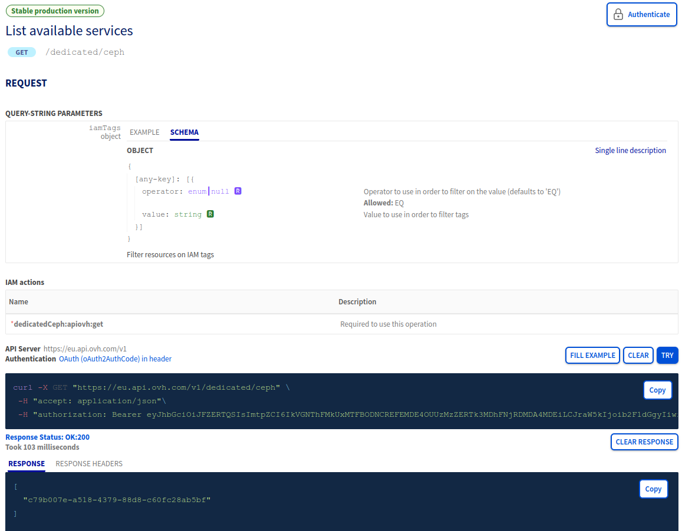
Task: Click the CLEAR RESPONSE button
Action: (x=644, y=442)
